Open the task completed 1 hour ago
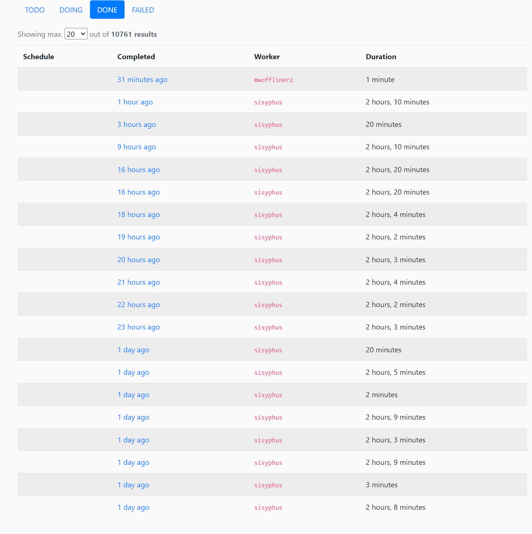532x534 pixels. point(135,102)
